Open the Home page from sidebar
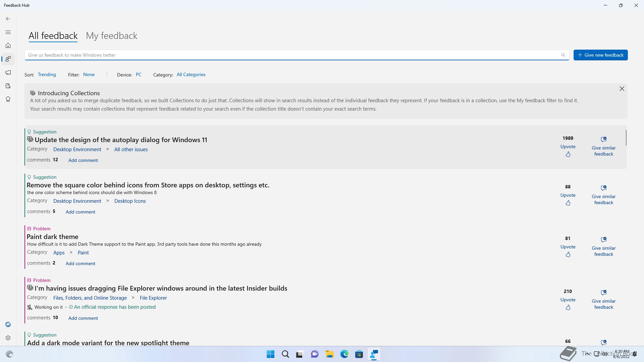The image size is (644, 362). [x=8, y=46]
